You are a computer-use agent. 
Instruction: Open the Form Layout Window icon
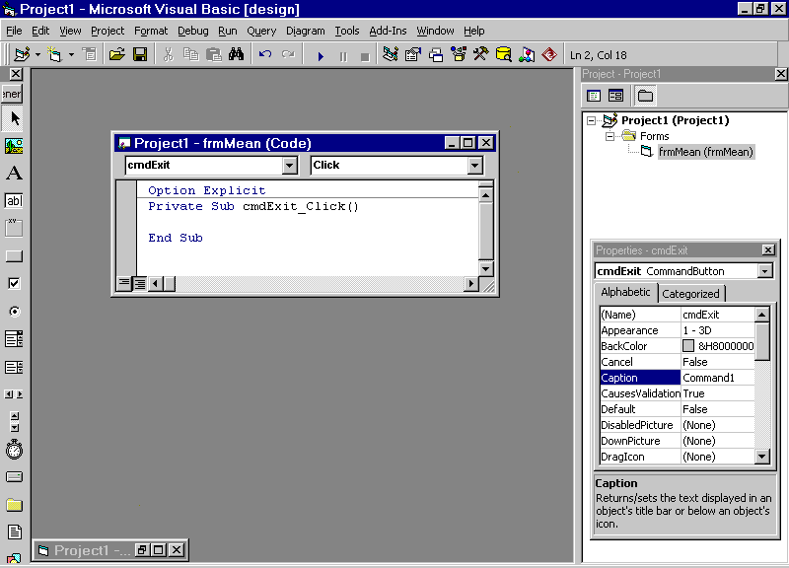pyautogui.click(x=436, y=54)
